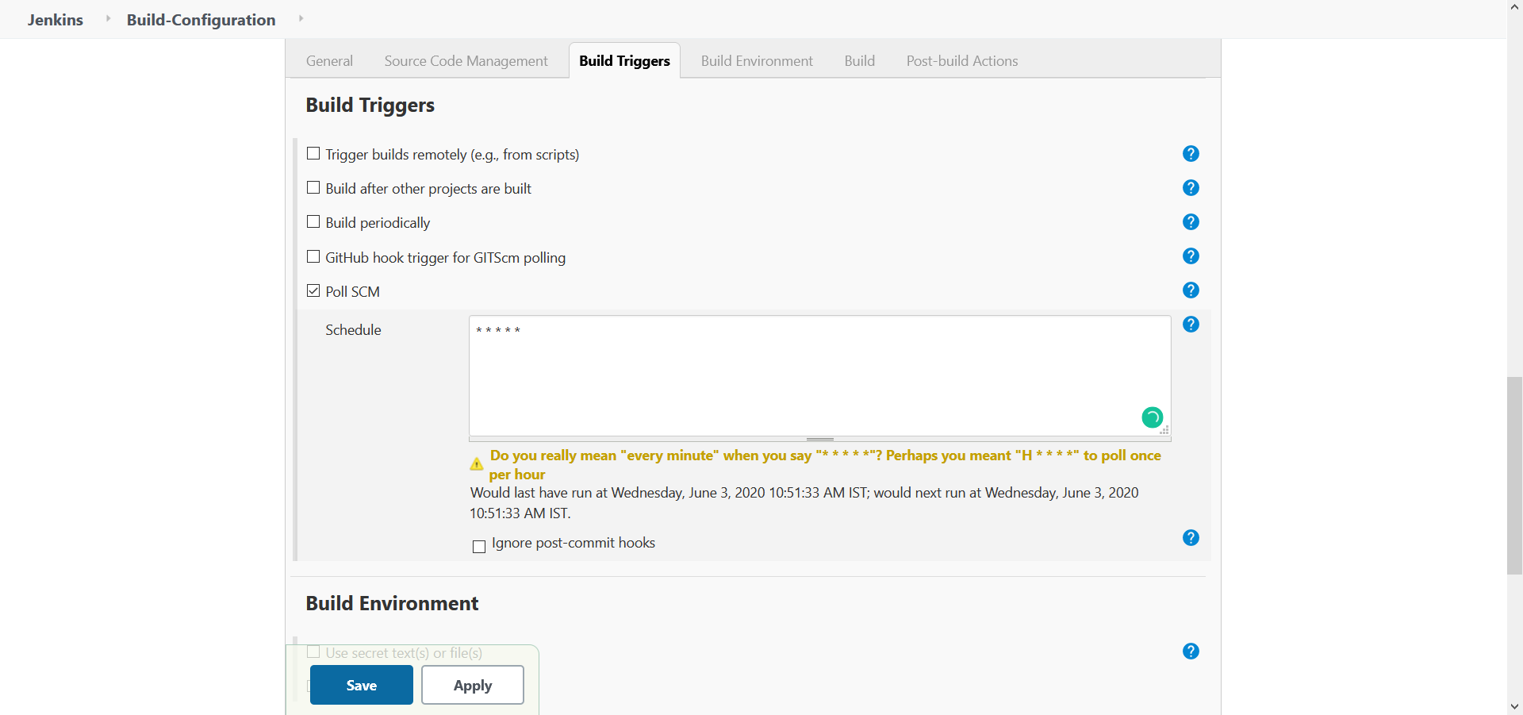1523x715 pixels.
Task: Check Build after other projects are built
Action: pos(313,188)
